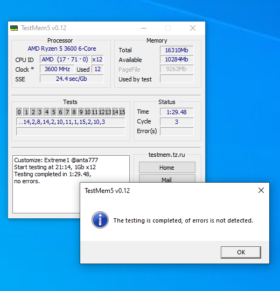The height and width of the screenshot is (291, 280).
Task: Click the TestMem5 v0.12 dialog title
Action: point(107,191)
